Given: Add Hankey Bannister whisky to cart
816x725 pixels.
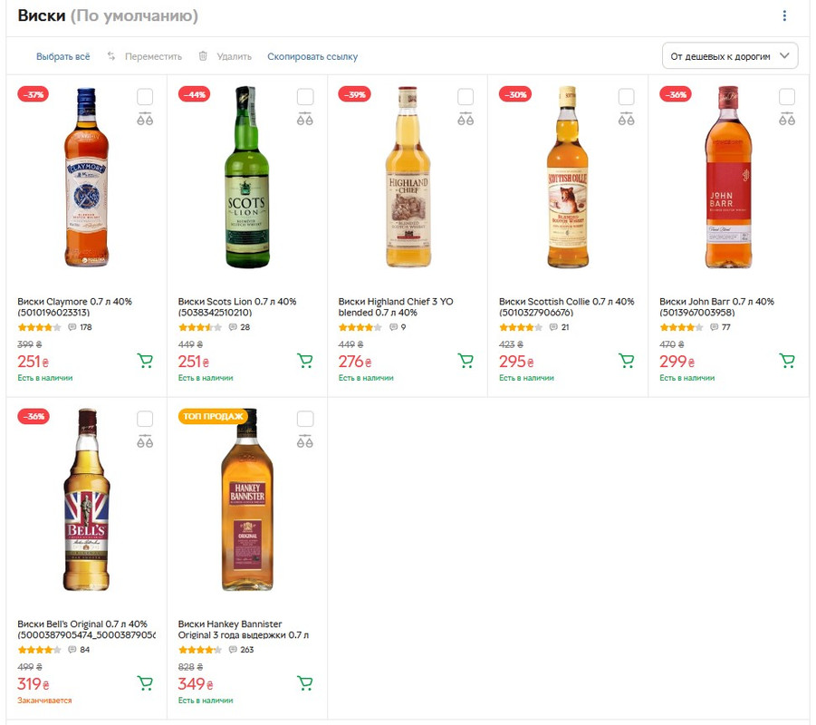Looking at the screenshot, I should (305, 682).
